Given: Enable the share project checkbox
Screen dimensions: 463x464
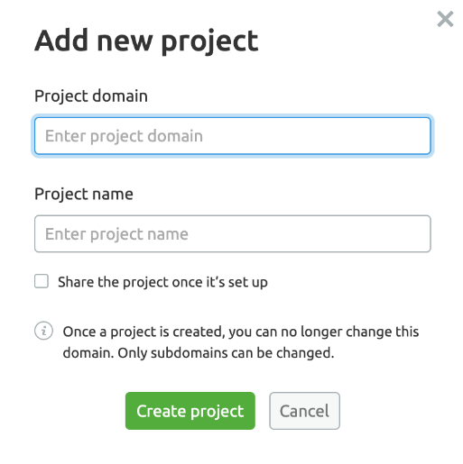Looking at the screenshot, I should (x=42, y=281).
